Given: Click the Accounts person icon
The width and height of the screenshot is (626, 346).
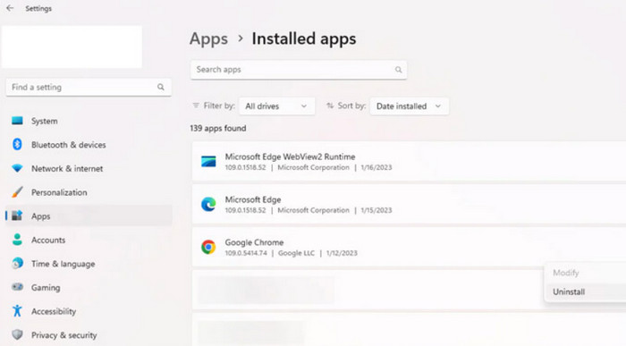Looking at the screenshot, I should point(17,240).
